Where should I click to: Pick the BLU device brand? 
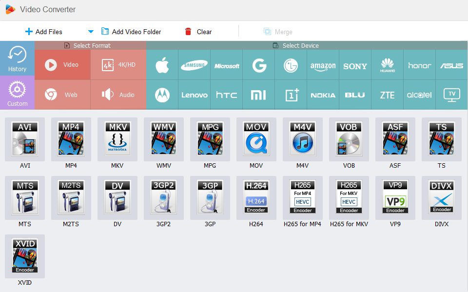(x=355, y=95)
